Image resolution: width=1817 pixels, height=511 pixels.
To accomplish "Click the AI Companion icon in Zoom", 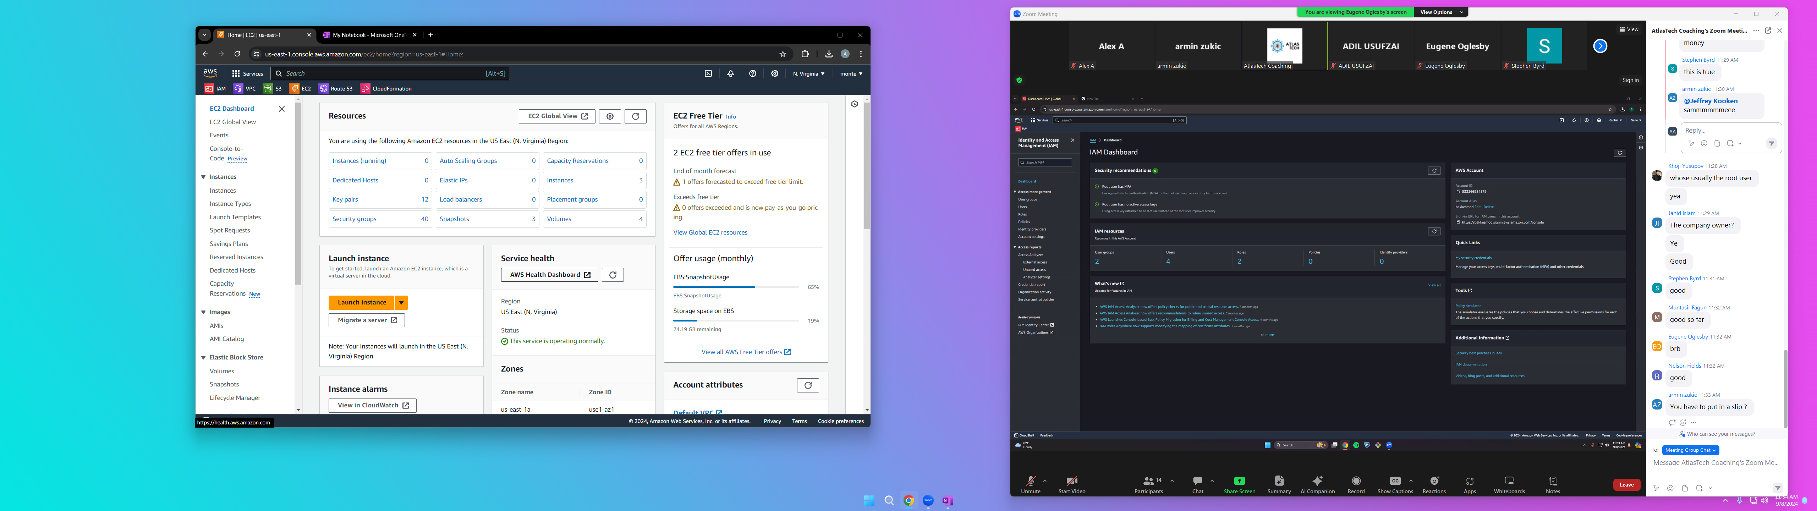I will point(1317,481).
